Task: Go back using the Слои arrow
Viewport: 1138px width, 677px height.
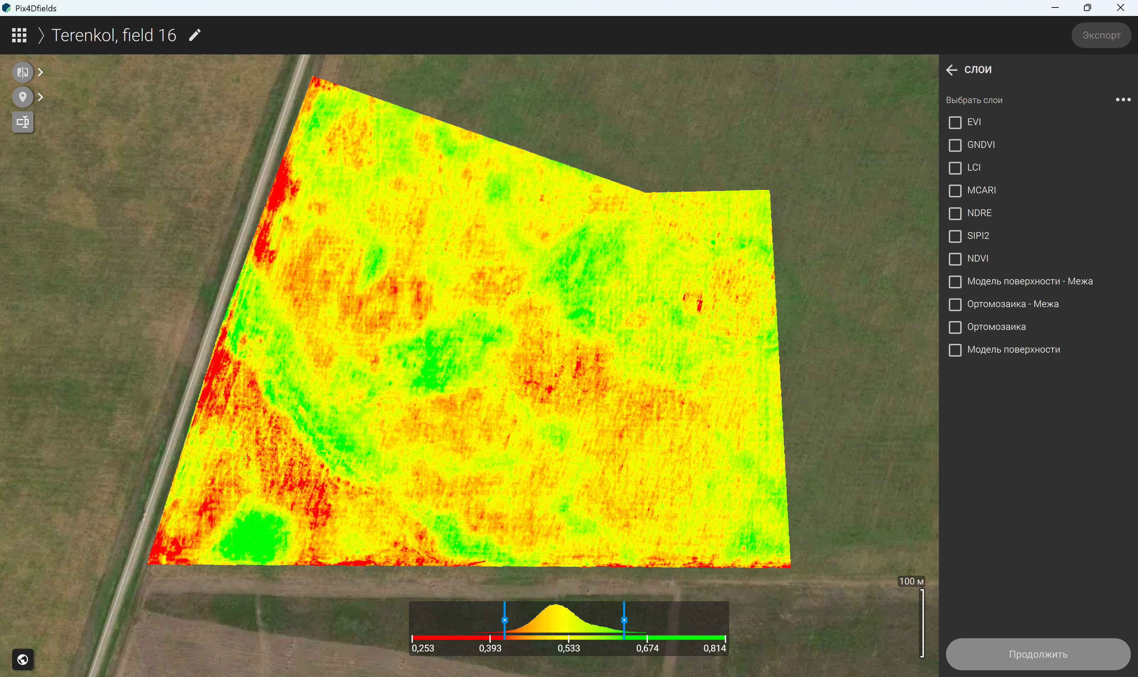Action: [952, 70]
